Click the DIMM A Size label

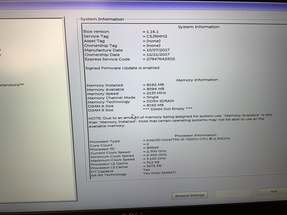click(x=101, y=106)
